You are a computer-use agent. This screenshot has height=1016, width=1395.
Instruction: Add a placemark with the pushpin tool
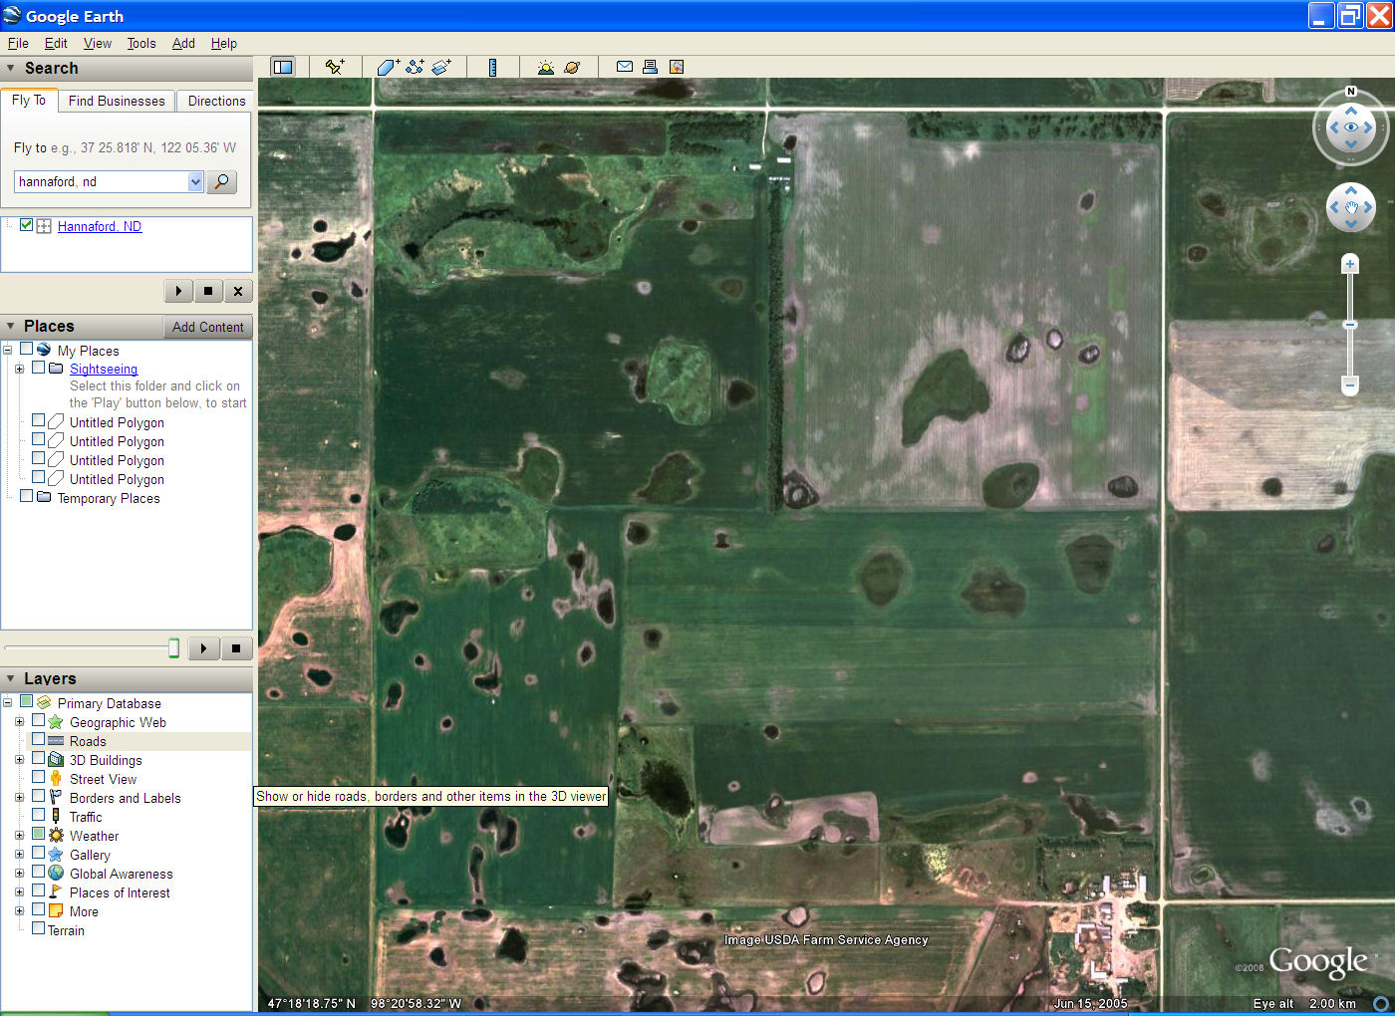click(x=335, y=67)
